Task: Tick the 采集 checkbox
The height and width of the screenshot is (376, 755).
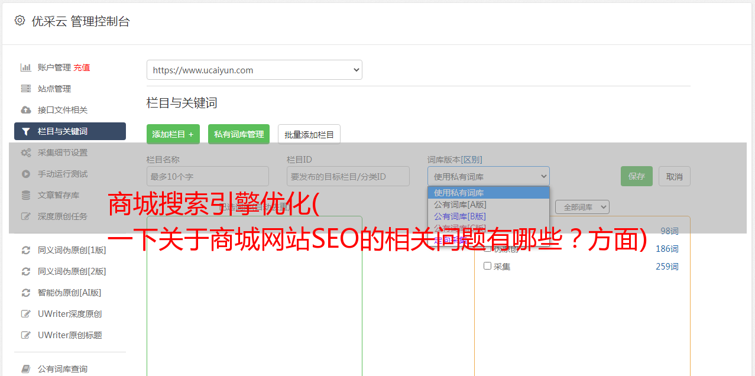Action: point(488,266)
